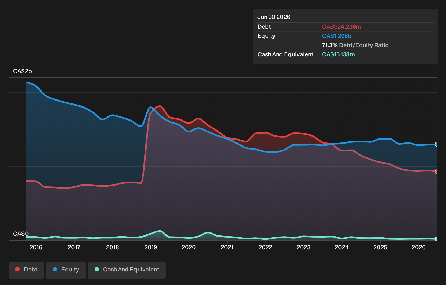Click the 2024 x-axis label
The height and width of the screenshot is (285, 446).
342,247
